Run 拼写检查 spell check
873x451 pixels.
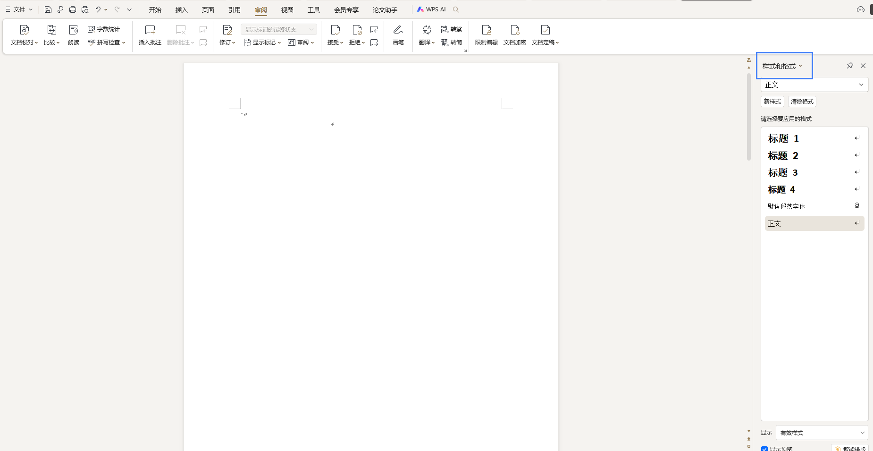coord(106,43)
